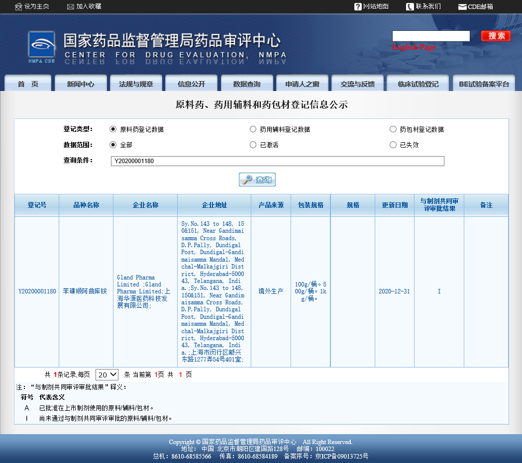The height and width of the screenshot is (463, 522).
Task: Open the 临床试验登记 tab
Action: pyautogui.click(x=418, y=84)
